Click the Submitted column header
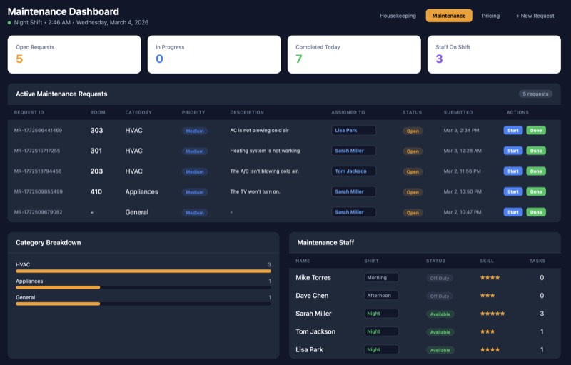Viewport: 571px width, 365px height. point(458,112)
